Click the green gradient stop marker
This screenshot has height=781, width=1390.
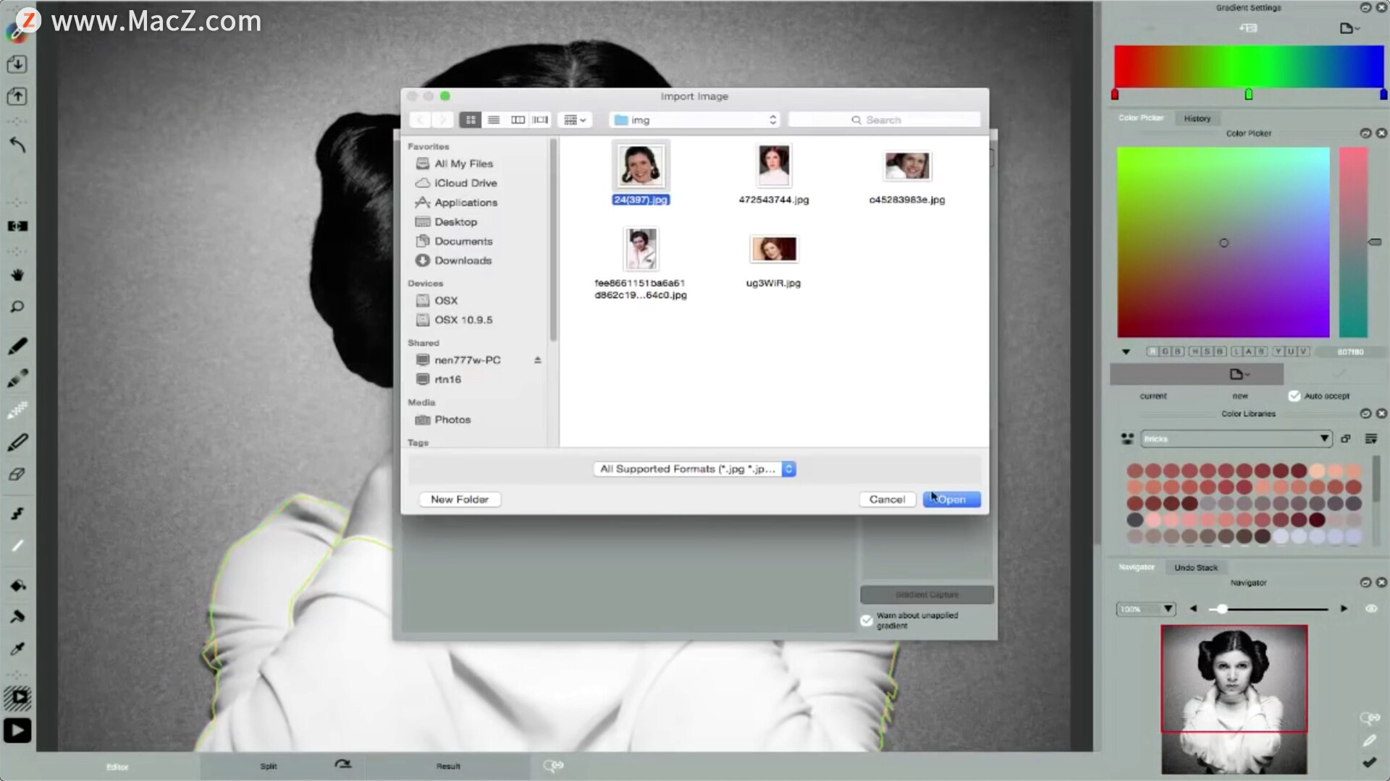pyautogui.click(x=1249, y=95)
